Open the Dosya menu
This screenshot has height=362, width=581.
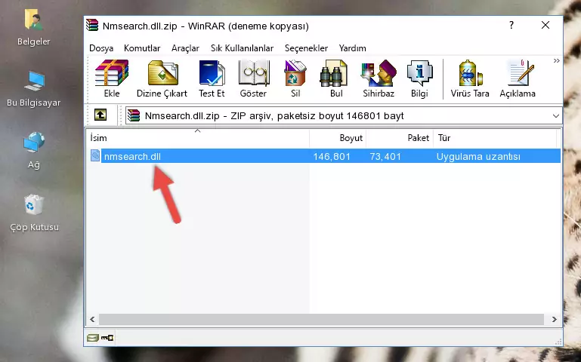[x=101, y=48]
